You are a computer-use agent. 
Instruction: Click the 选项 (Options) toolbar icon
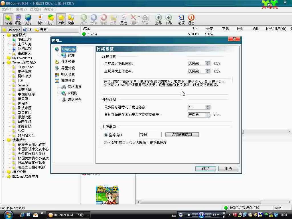click(x=181, y=19)
